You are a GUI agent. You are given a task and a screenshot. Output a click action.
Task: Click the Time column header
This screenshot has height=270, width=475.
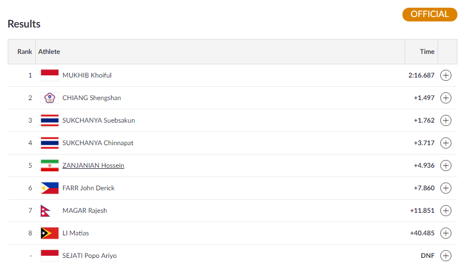coord(427,52)
